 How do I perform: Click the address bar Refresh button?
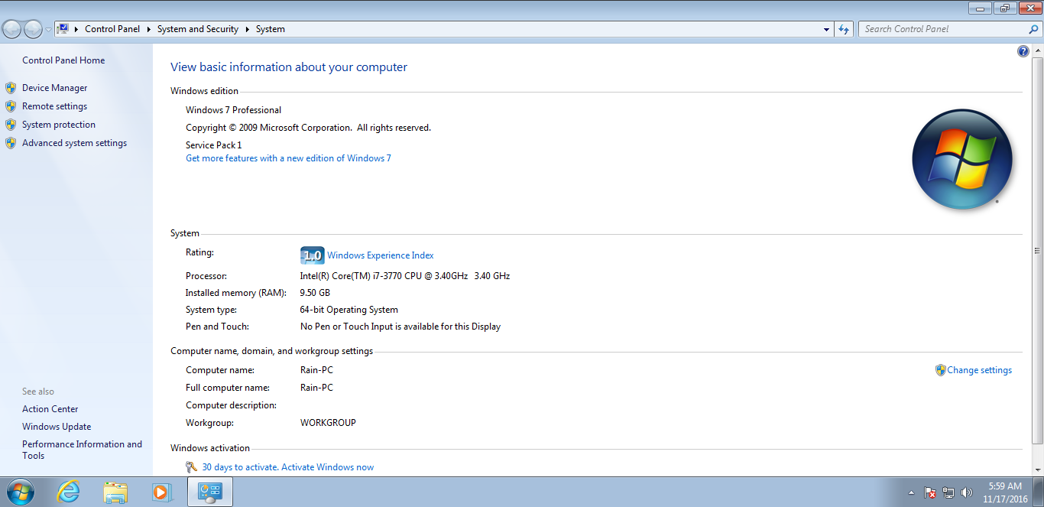(844, 29)
